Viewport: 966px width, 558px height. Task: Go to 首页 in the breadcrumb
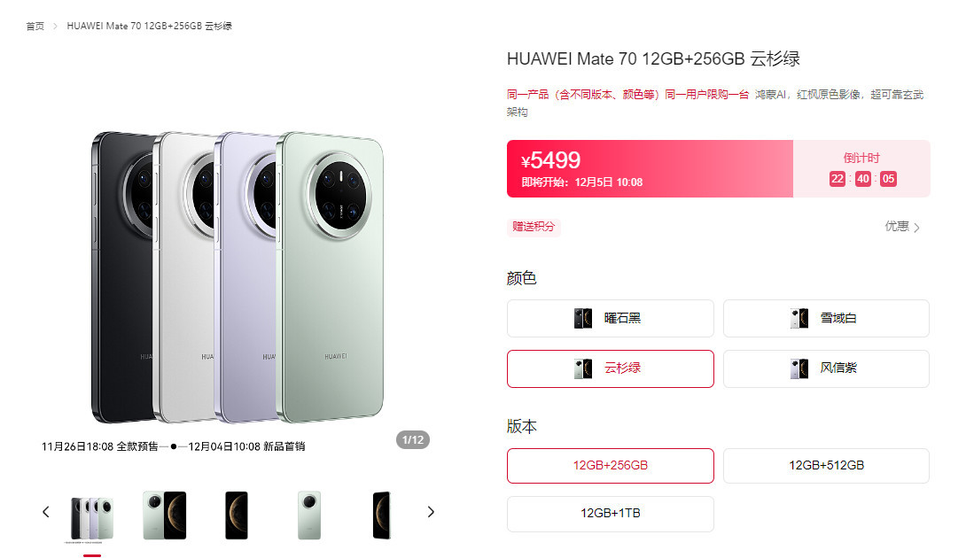(x=35, y=26)
